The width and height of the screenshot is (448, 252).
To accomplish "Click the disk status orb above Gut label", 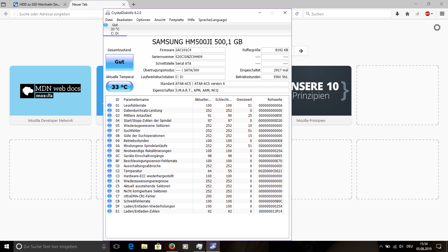I will pyautogui.click(x=106, y=25).
